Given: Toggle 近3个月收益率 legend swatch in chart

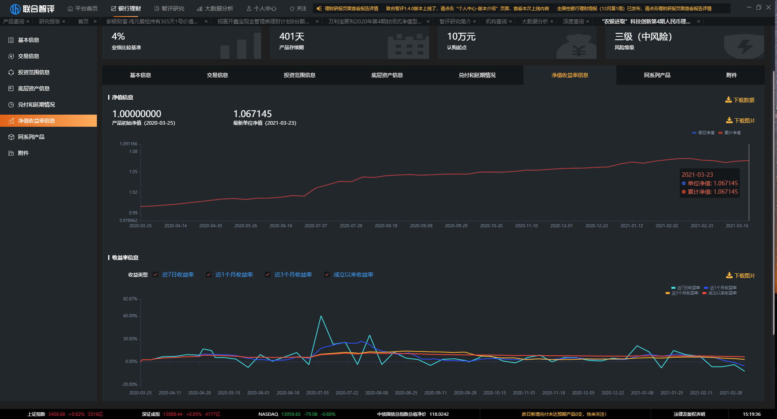Looking at the screenshot, I should tap(668, 293).
